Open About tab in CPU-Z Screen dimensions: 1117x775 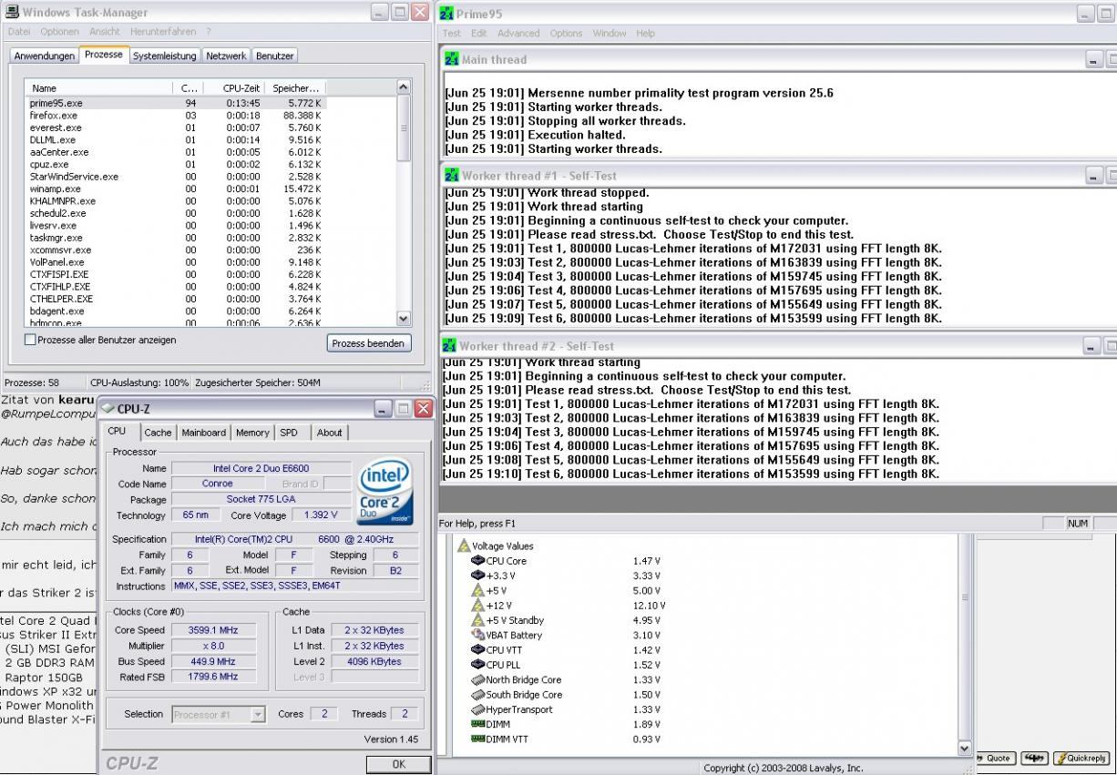coord(330,433)
